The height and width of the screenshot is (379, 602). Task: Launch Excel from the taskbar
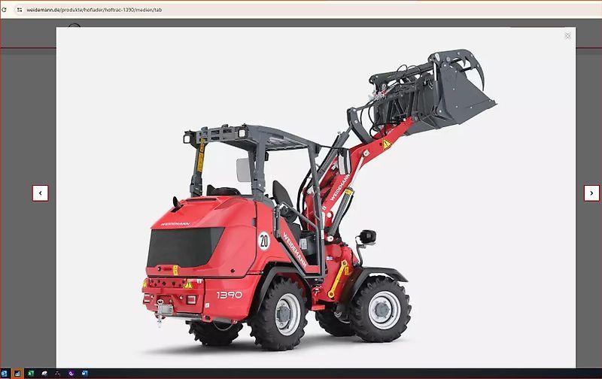tap(30, 373)
